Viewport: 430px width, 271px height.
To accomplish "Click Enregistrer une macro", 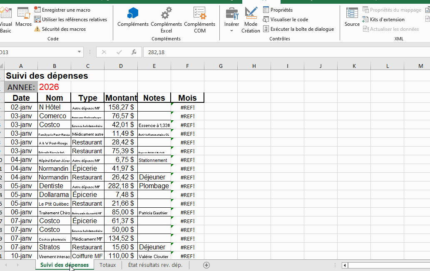I will 66,10.
